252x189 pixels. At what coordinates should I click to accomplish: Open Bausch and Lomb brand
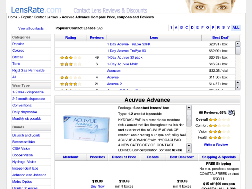pyautogui.click(x=26, y=135)
